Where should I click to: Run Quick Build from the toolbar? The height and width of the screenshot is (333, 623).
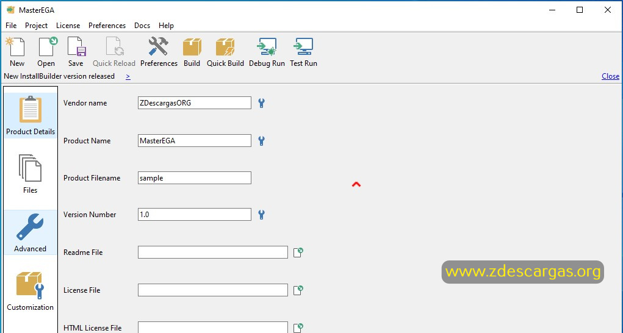point(225,52)
